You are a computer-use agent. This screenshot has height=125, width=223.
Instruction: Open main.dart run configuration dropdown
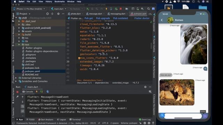click(x=59, y=9)
